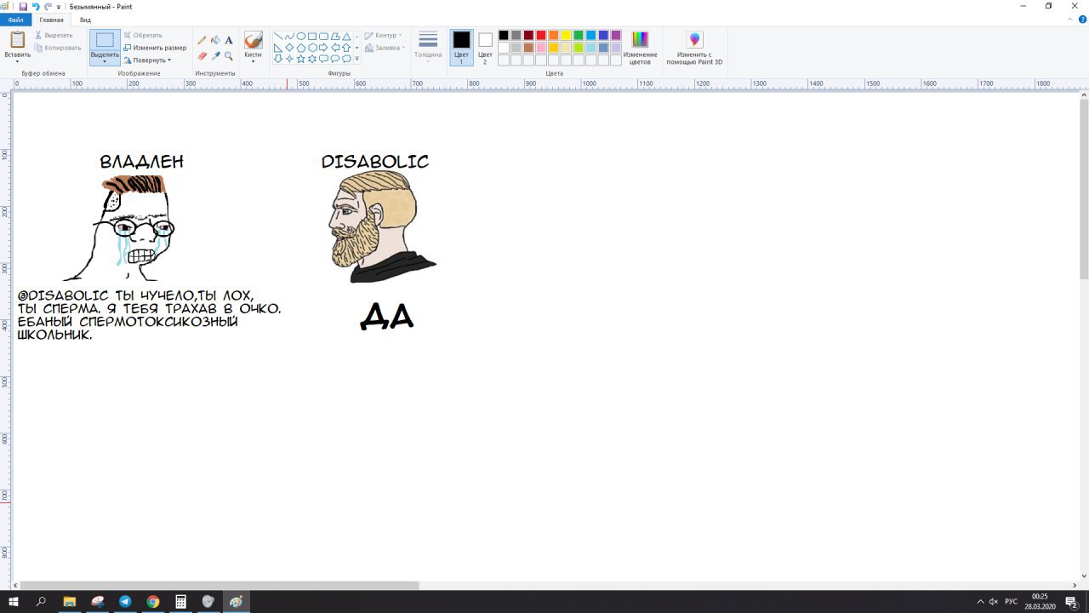Pick the orange color swatch
This screenshot has width=1089, height=613.
[x=554, y=35]
